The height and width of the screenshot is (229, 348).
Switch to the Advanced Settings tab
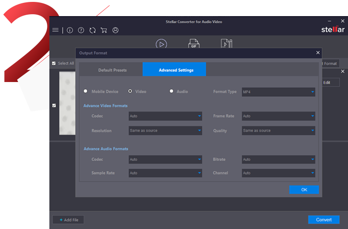coord(174,70)
